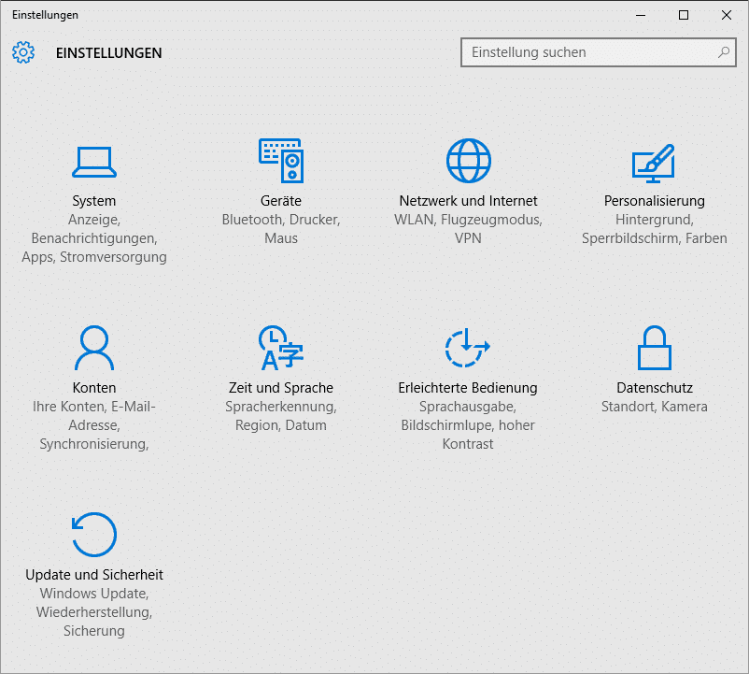
Task: Click the text 'Region, Datum'
Action: (x=281, y=425)
